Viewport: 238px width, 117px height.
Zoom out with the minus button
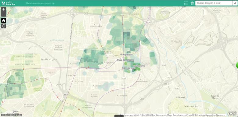(4, 14)
